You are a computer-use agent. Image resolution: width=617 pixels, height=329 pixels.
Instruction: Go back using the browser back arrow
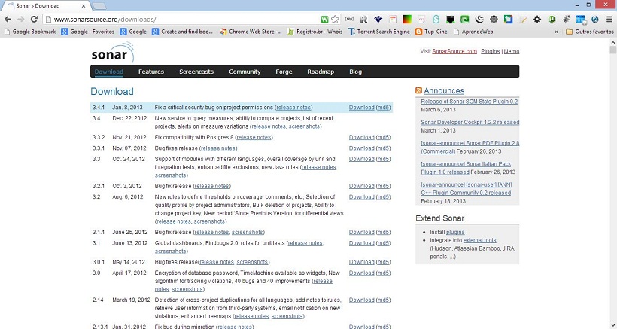tap(8, 19)
